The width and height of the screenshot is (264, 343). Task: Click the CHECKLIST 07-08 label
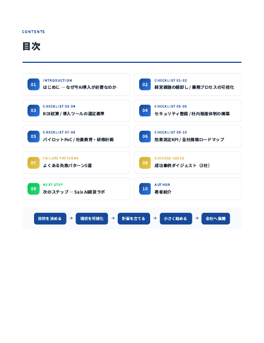tap(59, 132)
